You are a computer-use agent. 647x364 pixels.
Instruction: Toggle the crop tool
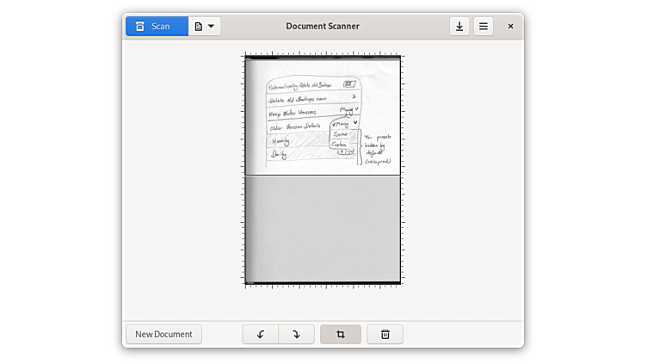pyautogui.click(x=341, y=334)
